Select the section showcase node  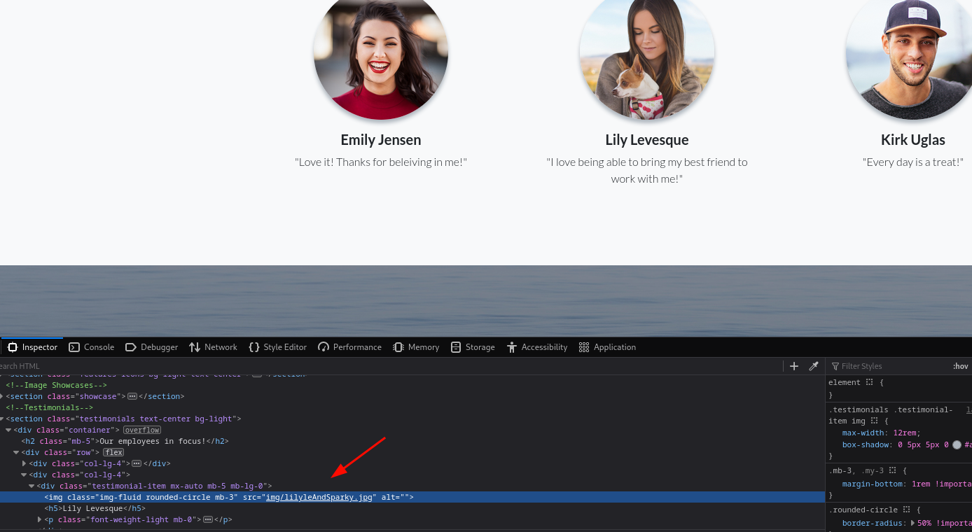coord(95,396)
